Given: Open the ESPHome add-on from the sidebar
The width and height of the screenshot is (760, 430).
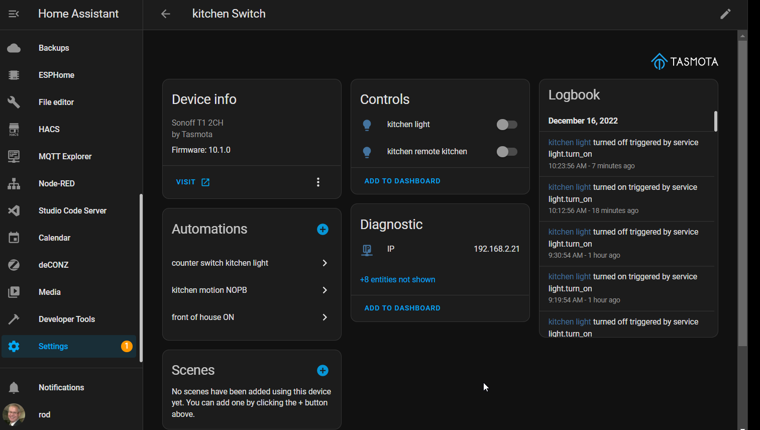Looking at the screenshot, I should pos(56,75).
